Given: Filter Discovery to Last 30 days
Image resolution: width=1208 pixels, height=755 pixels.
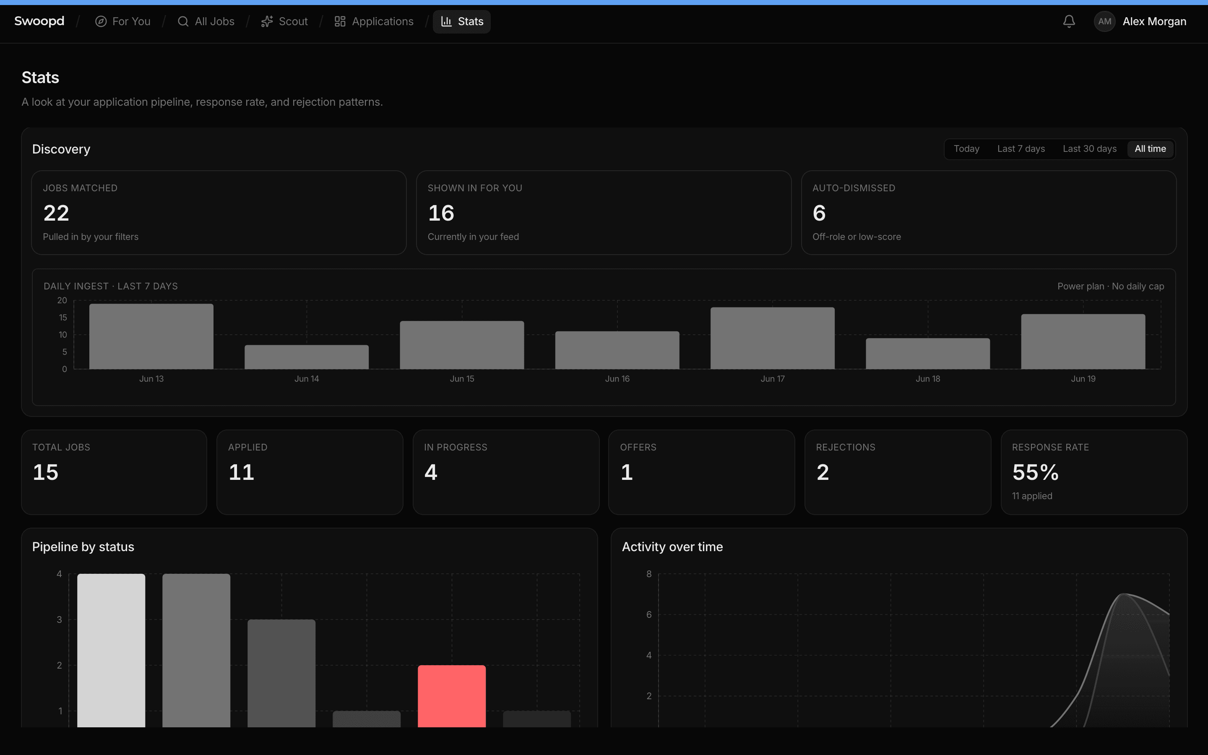Looking at the screenshot, I should (1089, 149).
